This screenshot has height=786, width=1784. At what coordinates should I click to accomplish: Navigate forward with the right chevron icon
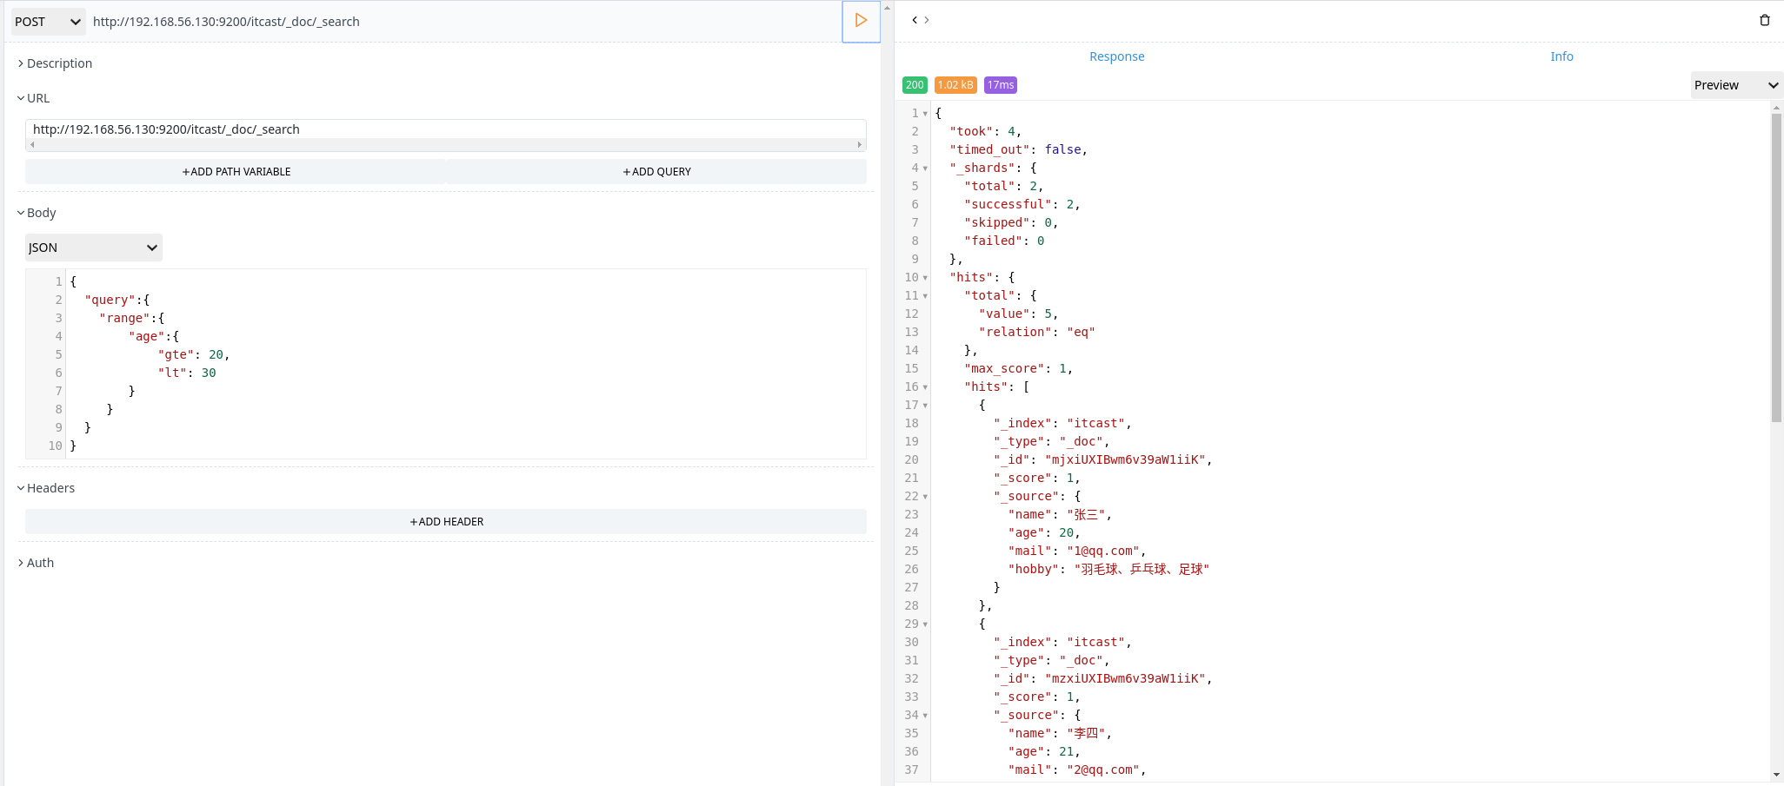pyautogui.click(x=927, y=19)
